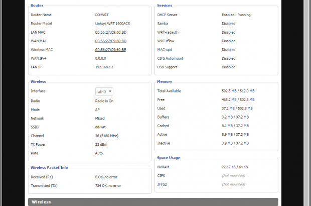
Task: Click the Services section heading
Action: 165,6
